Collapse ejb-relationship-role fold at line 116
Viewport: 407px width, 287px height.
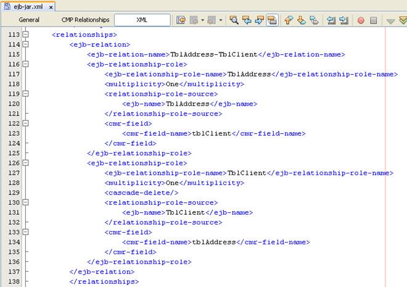coord(25,64)
